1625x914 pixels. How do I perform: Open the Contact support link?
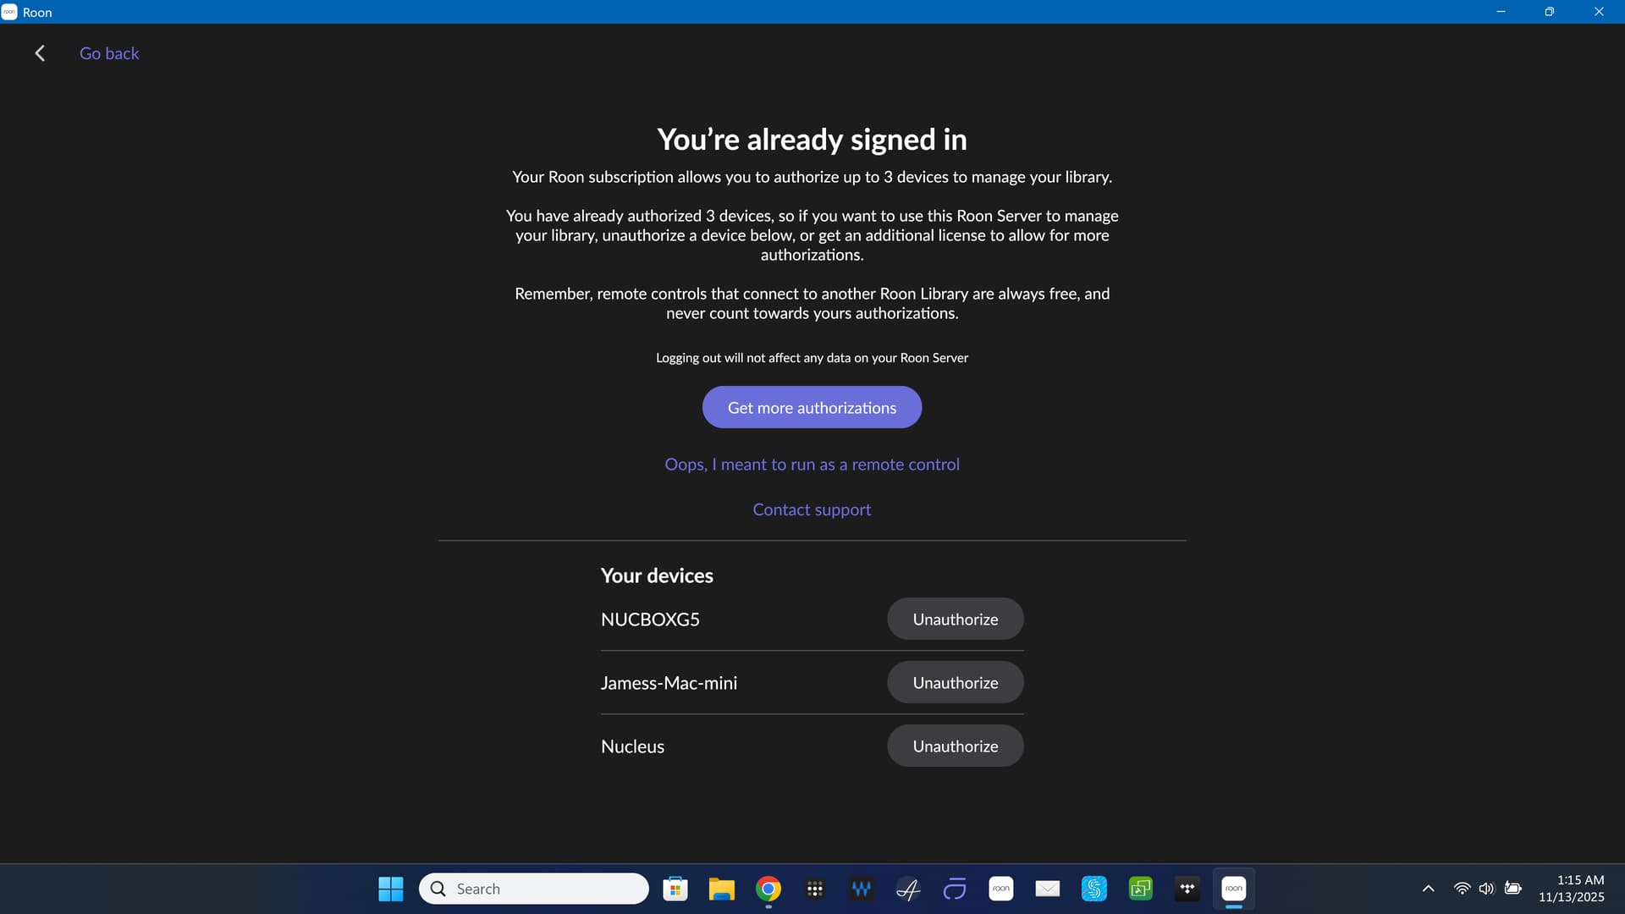pyautogui.click(x=812, y=509)
